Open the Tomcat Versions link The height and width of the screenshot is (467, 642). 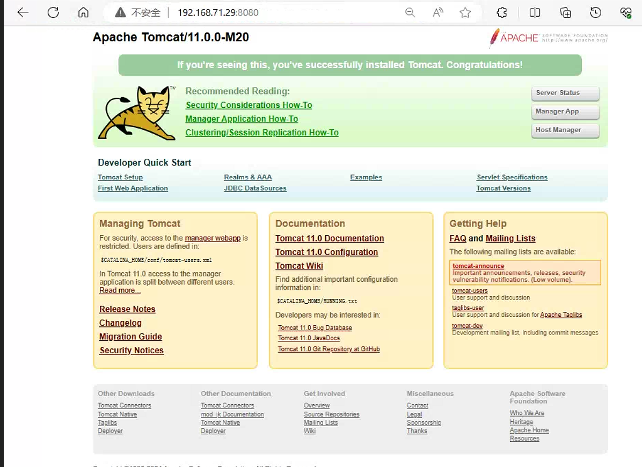coord(504,188)
